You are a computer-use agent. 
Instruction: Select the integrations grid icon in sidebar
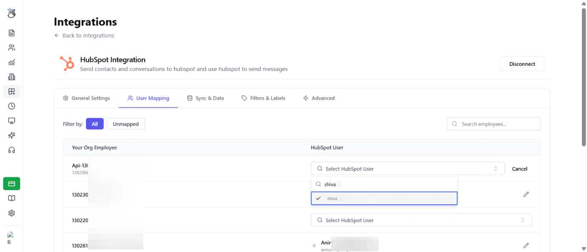click(x=11, y=91)
